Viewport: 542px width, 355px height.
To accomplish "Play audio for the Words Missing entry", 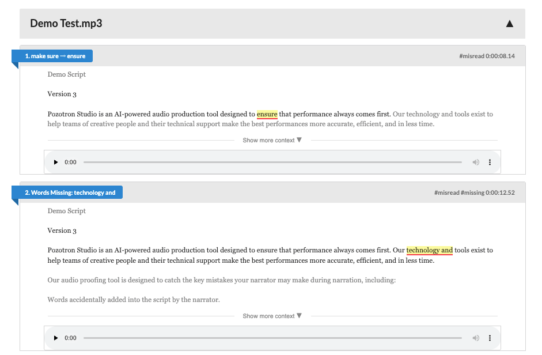I will tap(56, 338).
